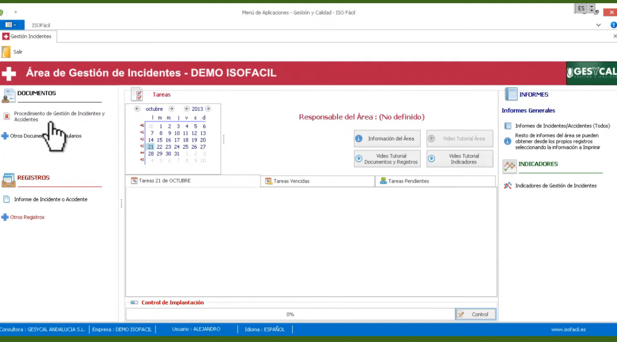
Task: Switch to the Tareas Vencidas tab
Action: point(318,181)
